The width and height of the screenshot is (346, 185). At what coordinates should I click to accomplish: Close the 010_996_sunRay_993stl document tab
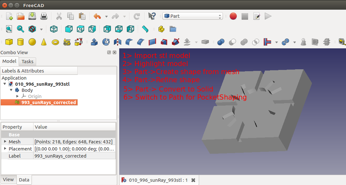pyautogui.click(x=193, y=180)
